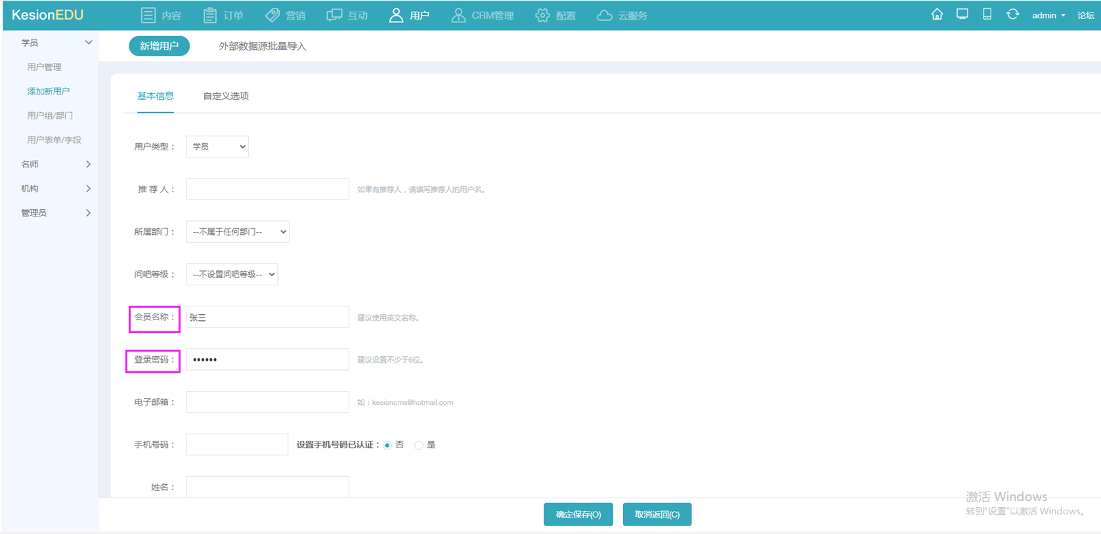Open 用户管理 in the sidebar
Screen dimensions: 1101x534
(44, 67)
